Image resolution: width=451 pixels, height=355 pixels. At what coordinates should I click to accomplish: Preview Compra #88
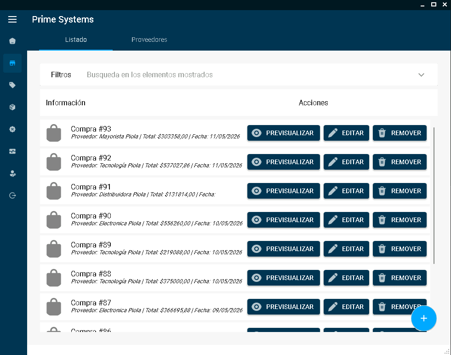pos(284,278)
